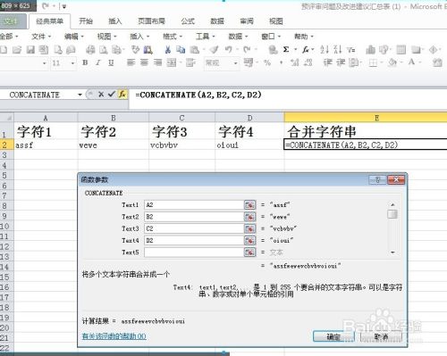Viewport: 447px width, 356px height.
Task: Toggle Center alignment
Action: click(144, 62)
